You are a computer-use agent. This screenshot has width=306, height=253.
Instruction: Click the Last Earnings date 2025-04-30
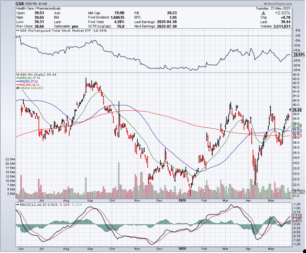(167, 22)
